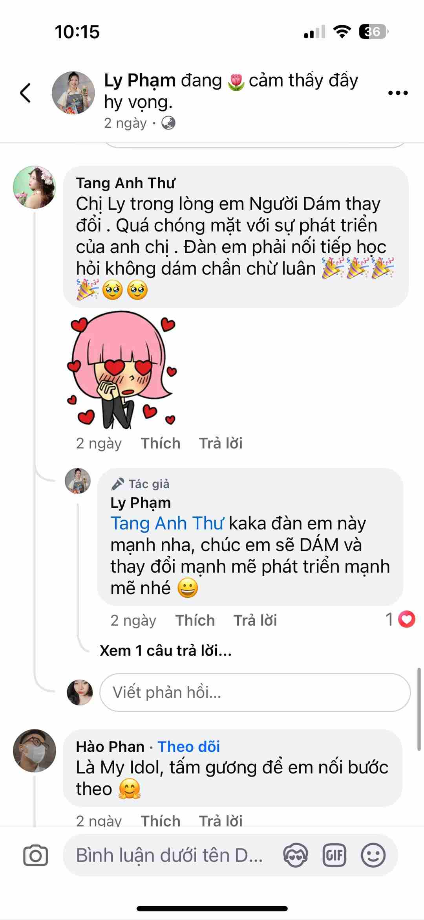Tap Trả lời under Ly Phạm's reply

(255, 621)
